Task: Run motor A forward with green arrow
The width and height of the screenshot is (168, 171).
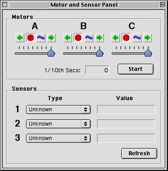Action: coord(51,38)
